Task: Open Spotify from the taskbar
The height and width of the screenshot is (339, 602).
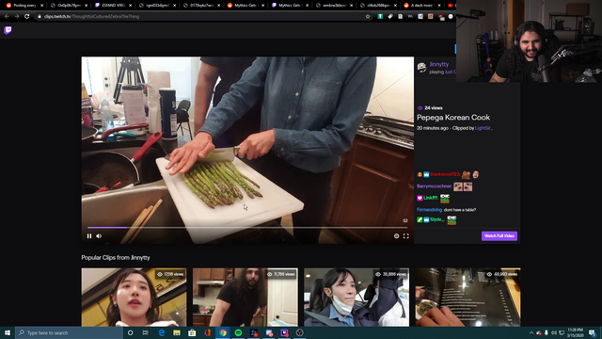Action: 238,332
